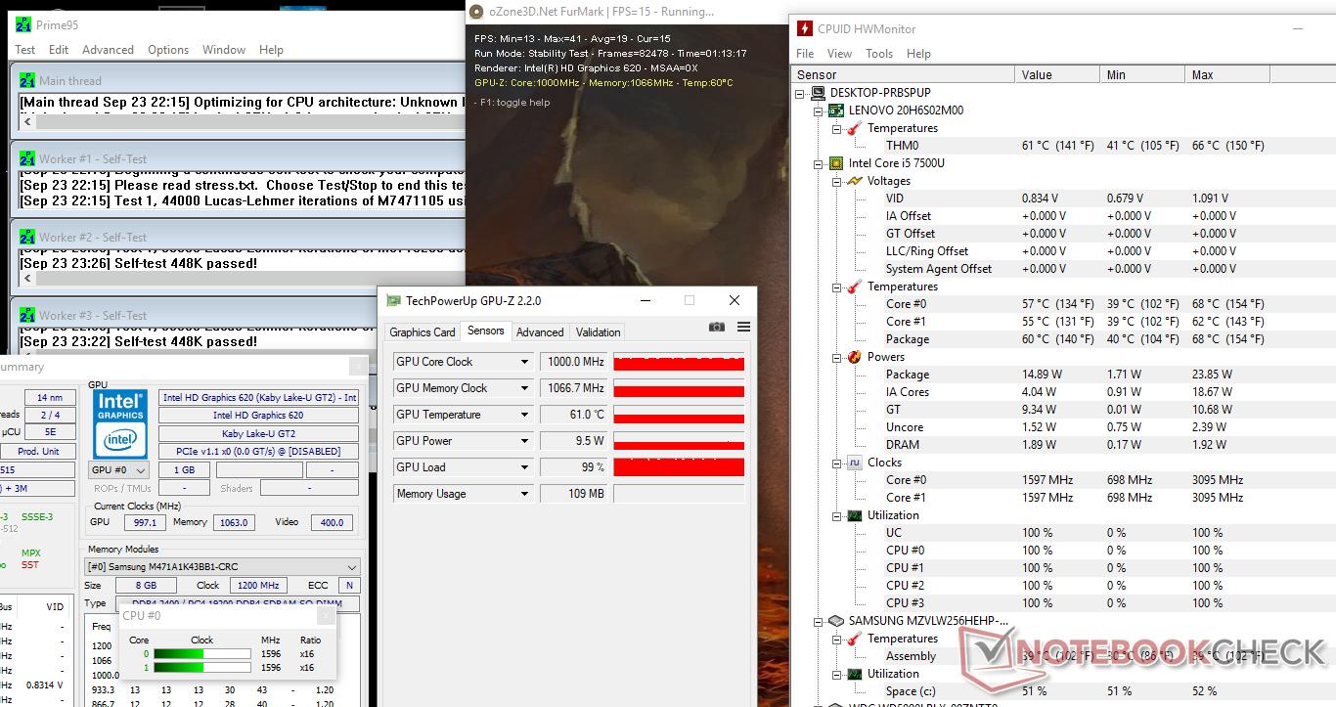Click the DESKTOP-PRBSPUP computer icon
Viewport: 1336px width, 707px height.
pos(819,93)
